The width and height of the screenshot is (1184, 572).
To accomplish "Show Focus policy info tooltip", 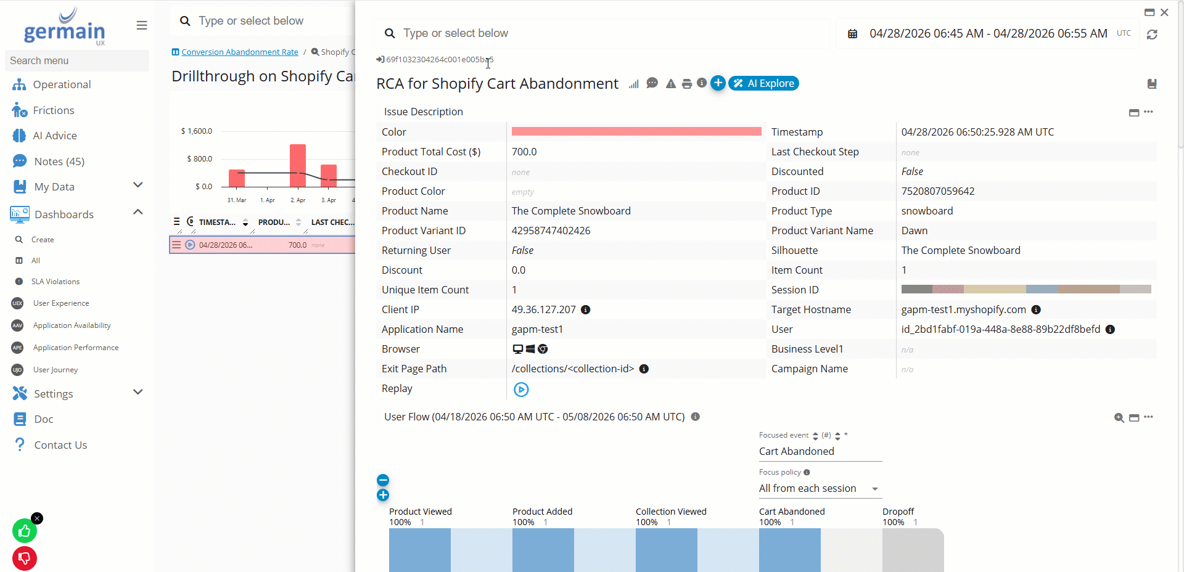I will coord(807,472).
